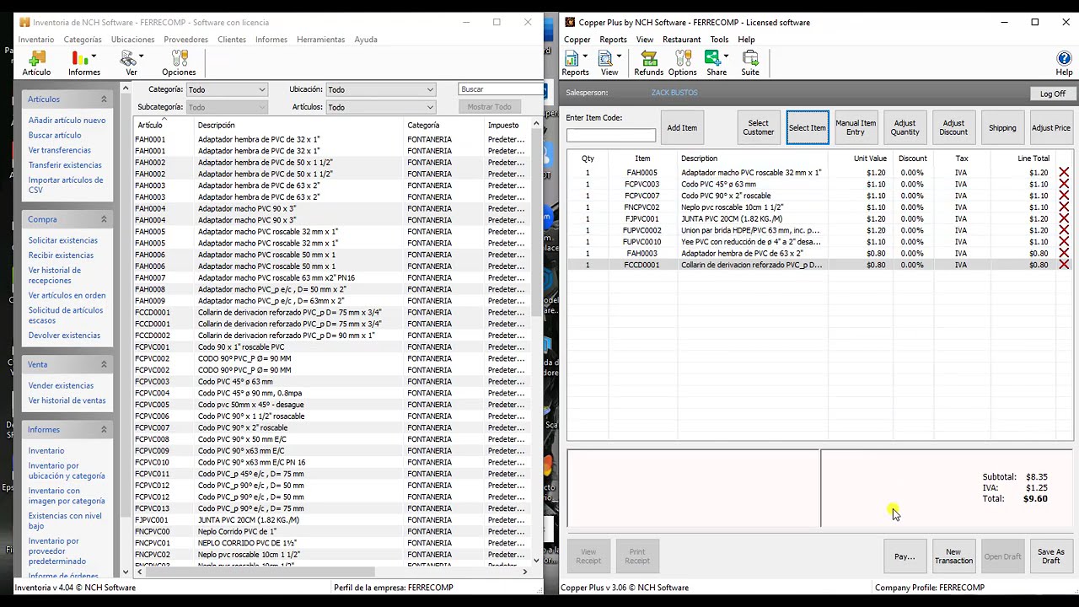Open the Categoría dropdown in Inventoria
Image resolution: width=1079 pixels, height=607 pixels.
(226, 89)
